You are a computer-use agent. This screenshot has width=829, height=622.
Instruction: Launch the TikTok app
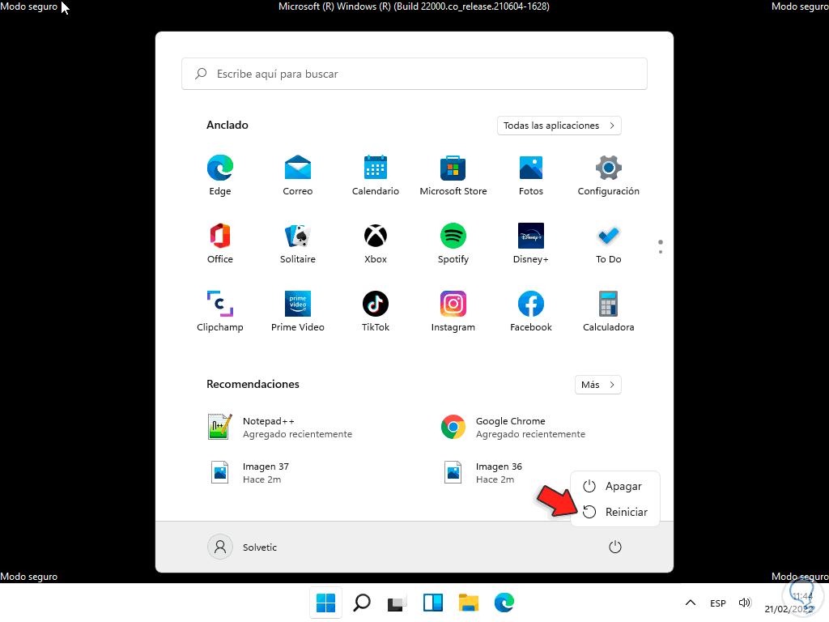376,312
